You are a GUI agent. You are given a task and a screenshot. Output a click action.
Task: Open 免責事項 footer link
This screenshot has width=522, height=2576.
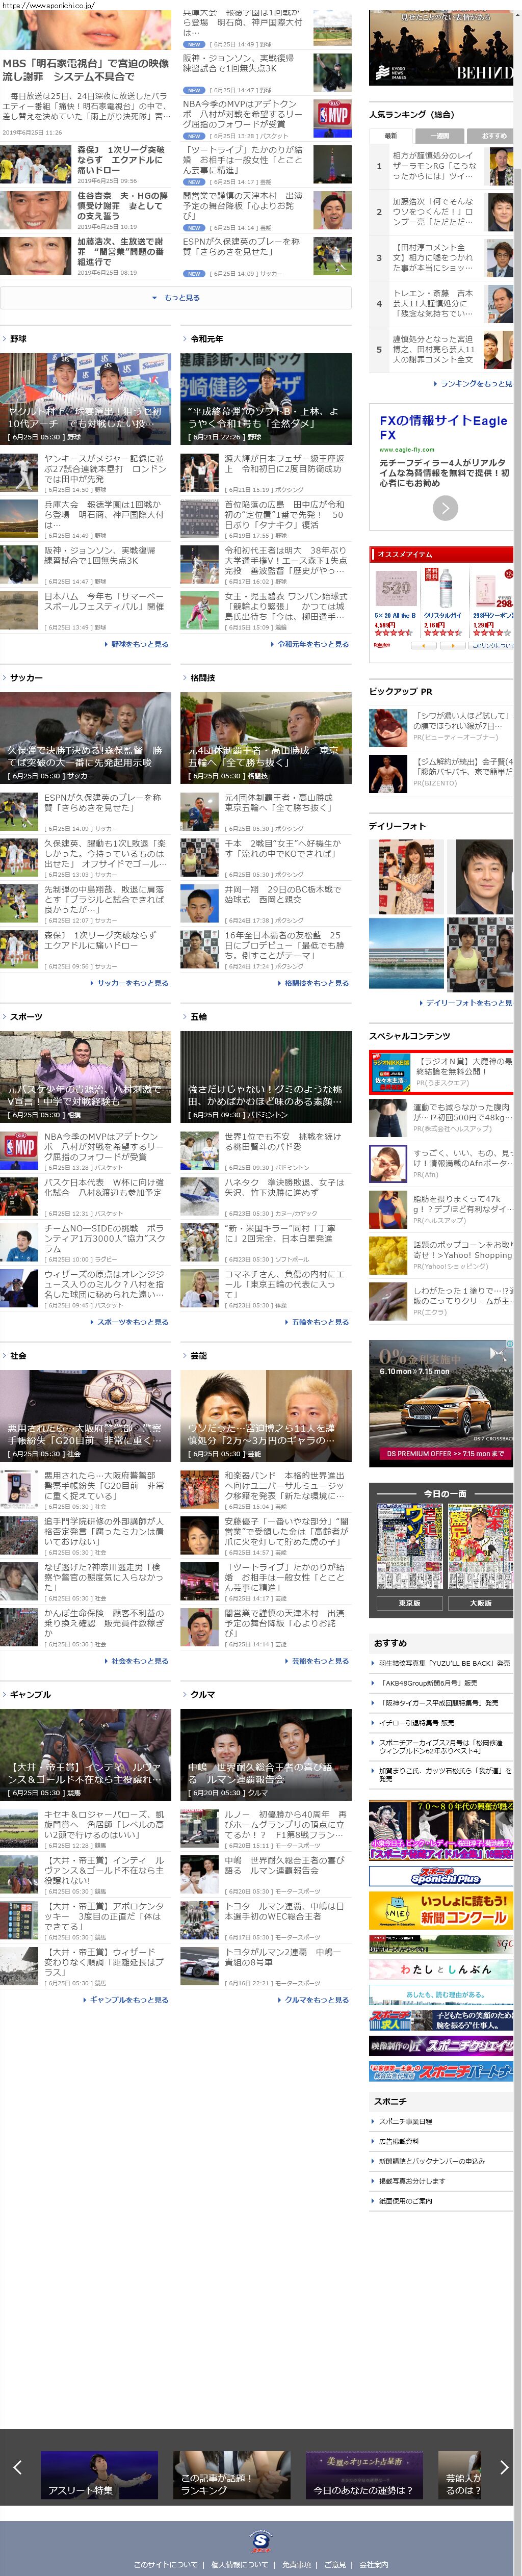pyautogui.click(x=297, y=2565)
